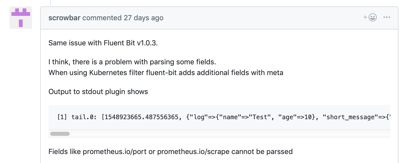The height and width of the screenshot is (163, 408).
Task: Open the scrowbar user profile link
Action: pyautogui.click(x=64, y=18)
